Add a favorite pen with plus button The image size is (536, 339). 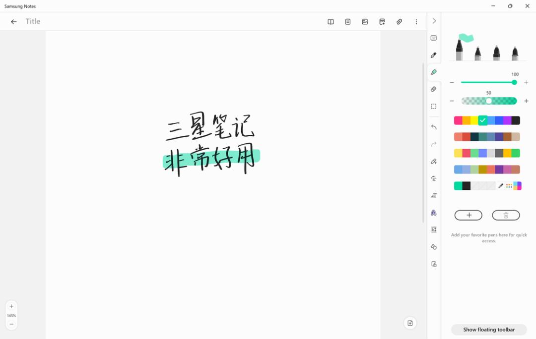(469, 215)
